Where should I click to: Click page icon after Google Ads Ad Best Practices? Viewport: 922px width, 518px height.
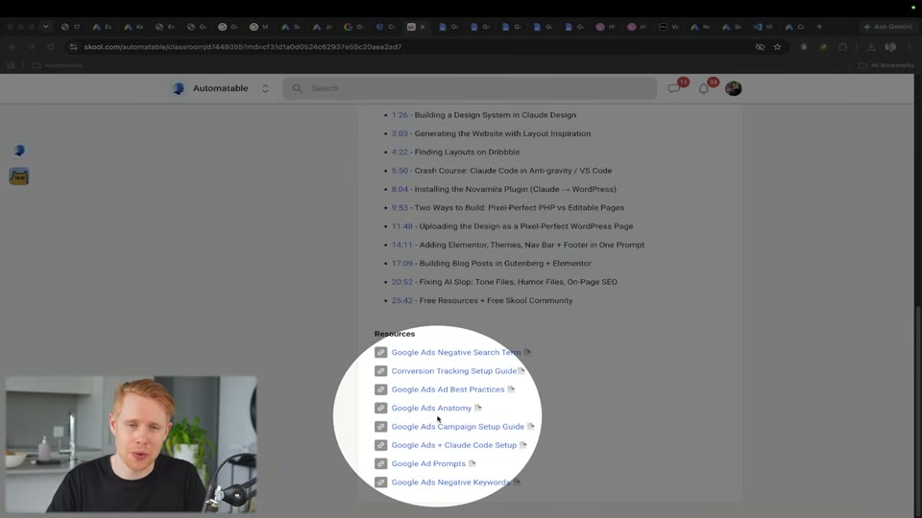point(511,388)
